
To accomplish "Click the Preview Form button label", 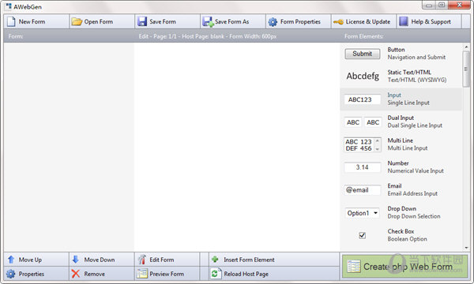I will tap(167, 274).
